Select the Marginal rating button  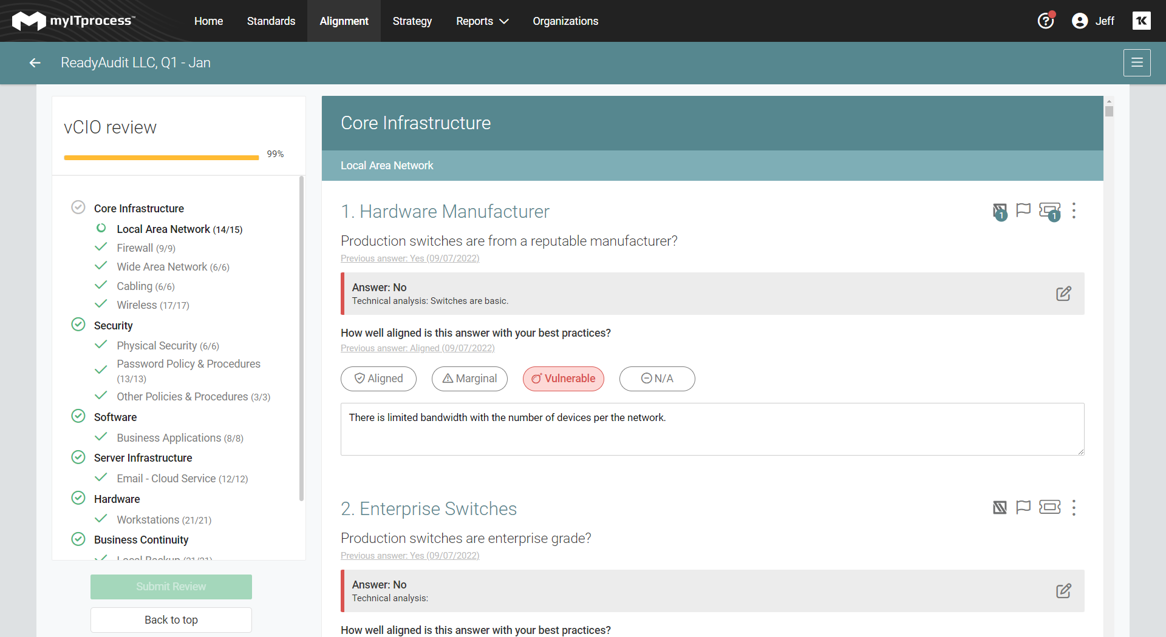[469, 379]
